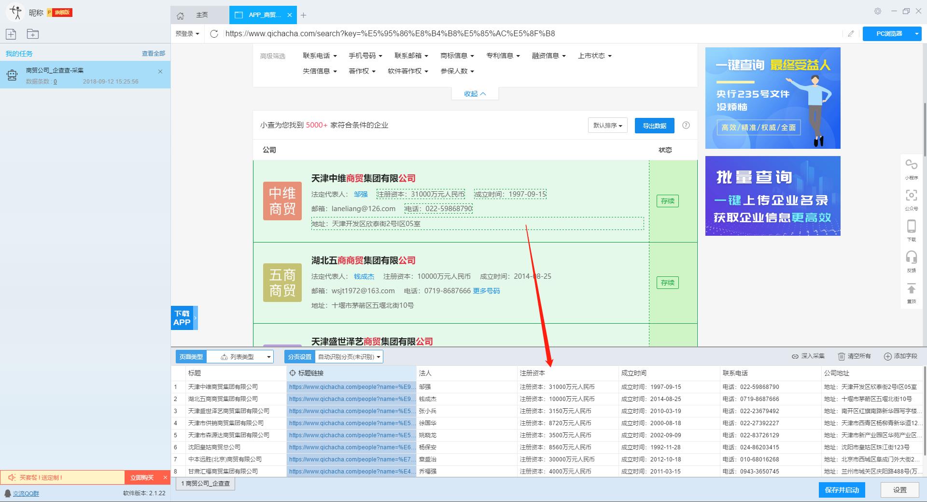
Task: Click the 交流QQ群 link
Action: point(26,493)
